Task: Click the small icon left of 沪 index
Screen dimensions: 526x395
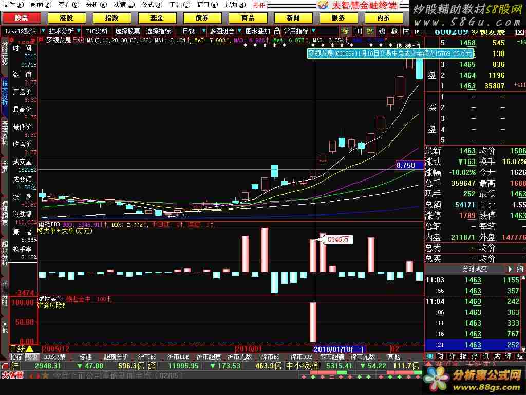Action: point(5,366)
